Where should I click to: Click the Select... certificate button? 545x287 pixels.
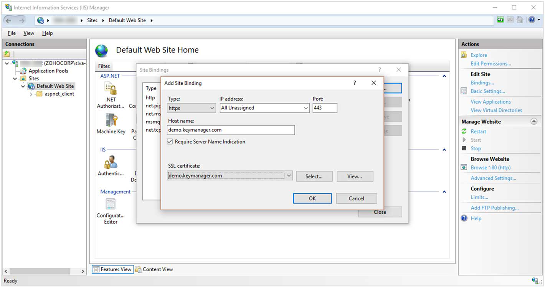pos(314,176)
